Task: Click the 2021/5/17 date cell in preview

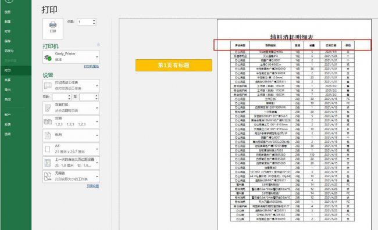Action: click(331, 206)
